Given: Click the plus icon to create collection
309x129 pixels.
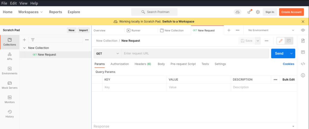Looking at the screenshot, I should pos(24,40).
